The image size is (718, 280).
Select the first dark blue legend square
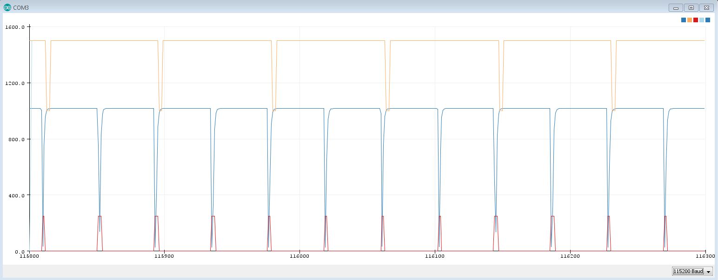[x=684, y=20]
